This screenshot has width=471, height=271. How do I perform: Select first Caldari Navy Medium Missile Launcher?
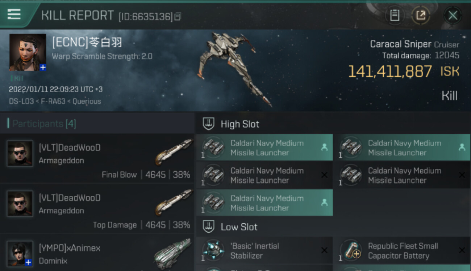pos(264,148)
